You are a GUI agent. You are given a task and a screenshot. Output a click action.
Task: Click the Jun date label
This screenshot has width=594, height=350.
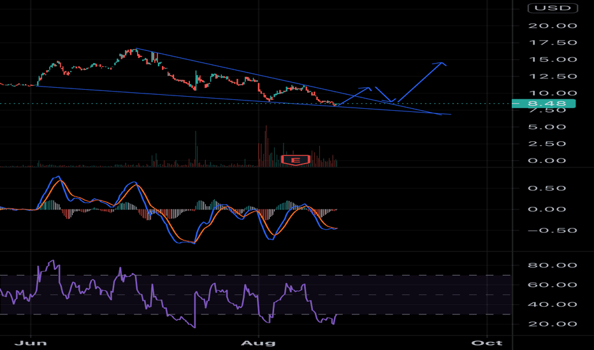click(31, 343)
